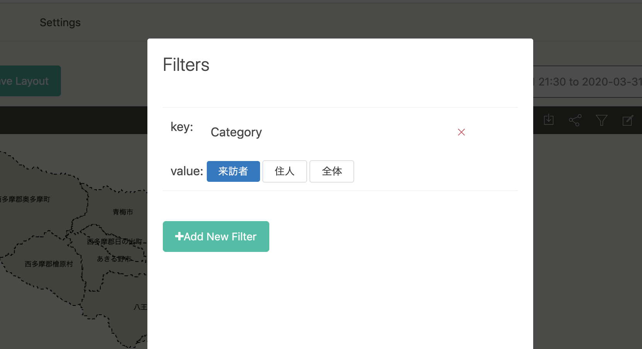Click the あきる野市 map label
The height and width of the screenshot is (349, 642).
114,259
